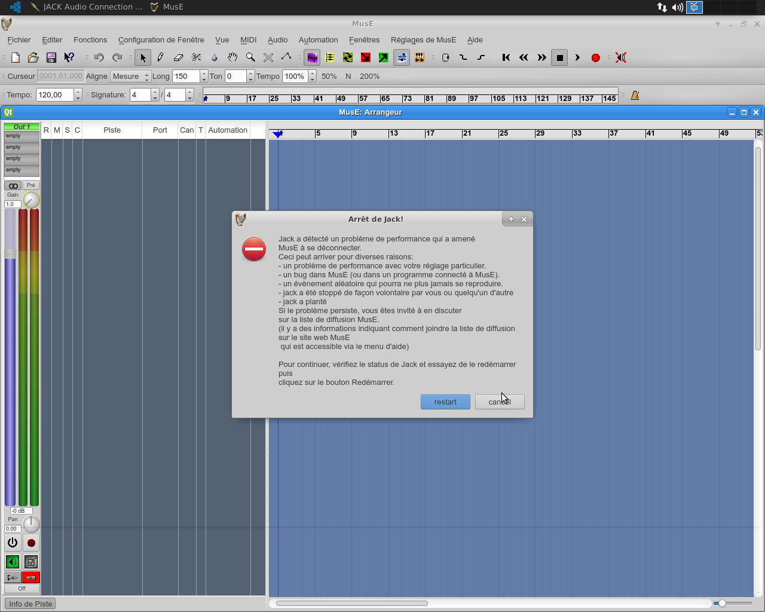
Task: Open the input routing button on Out 1 strip
Action: 13,577
